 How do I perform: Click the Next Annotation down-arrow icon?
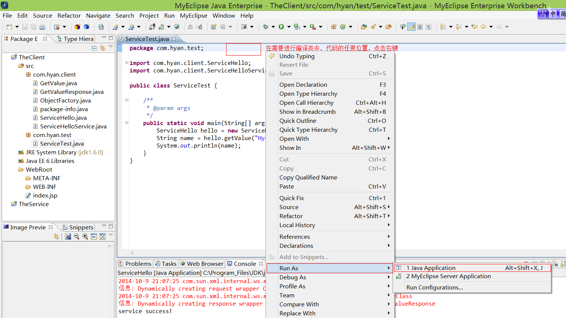click(x=442, y=27)
